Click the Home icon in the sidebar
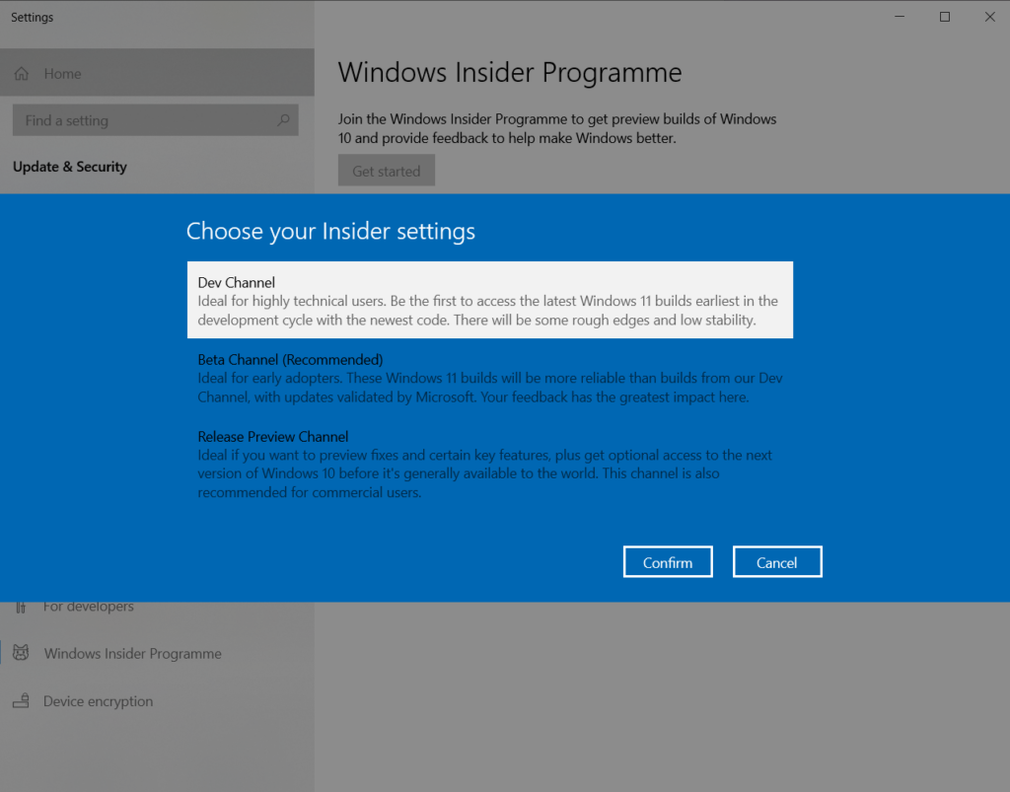Screen dimensions: 1010x792 coord(21,73)
